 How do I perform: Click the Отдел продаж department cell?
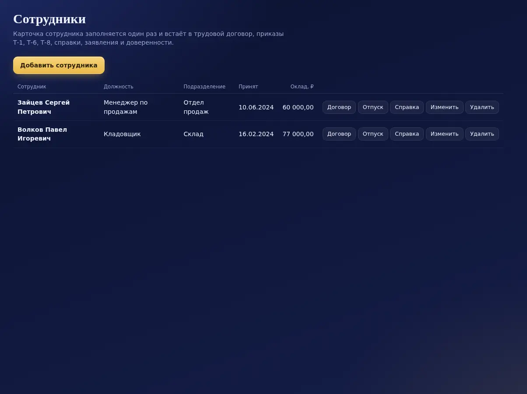[196, 107]
